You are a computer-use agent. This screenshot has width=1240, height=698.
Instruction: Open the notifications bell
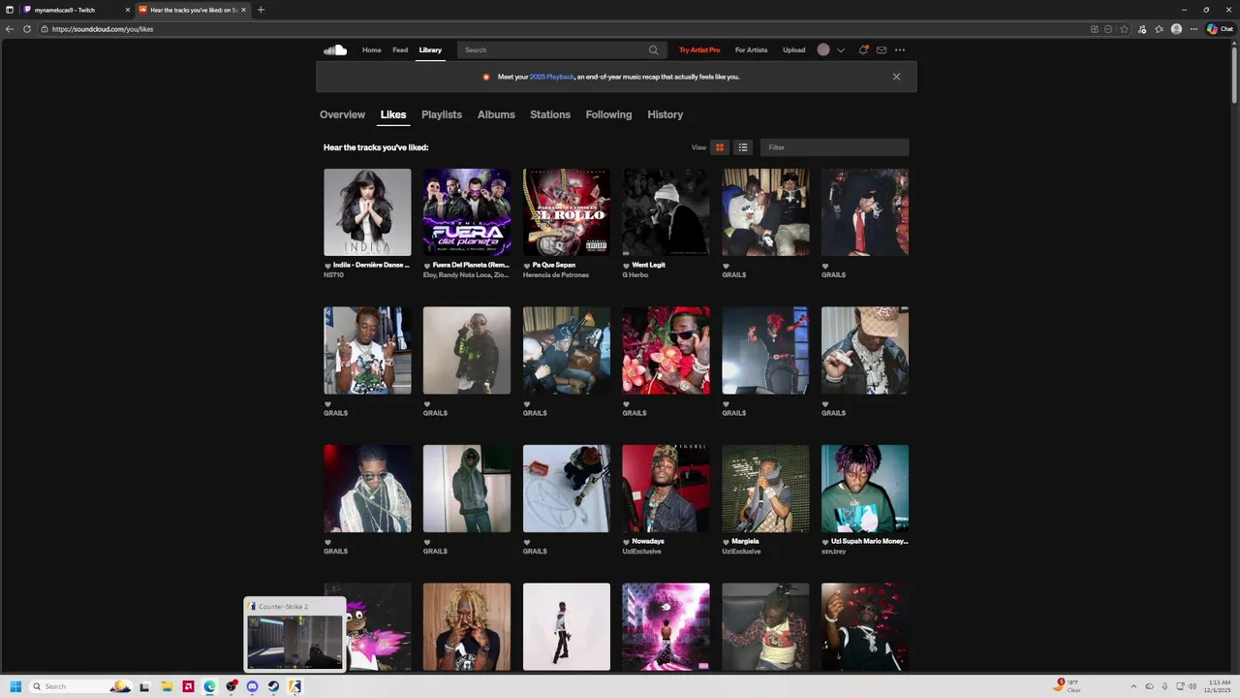(863, 49)
